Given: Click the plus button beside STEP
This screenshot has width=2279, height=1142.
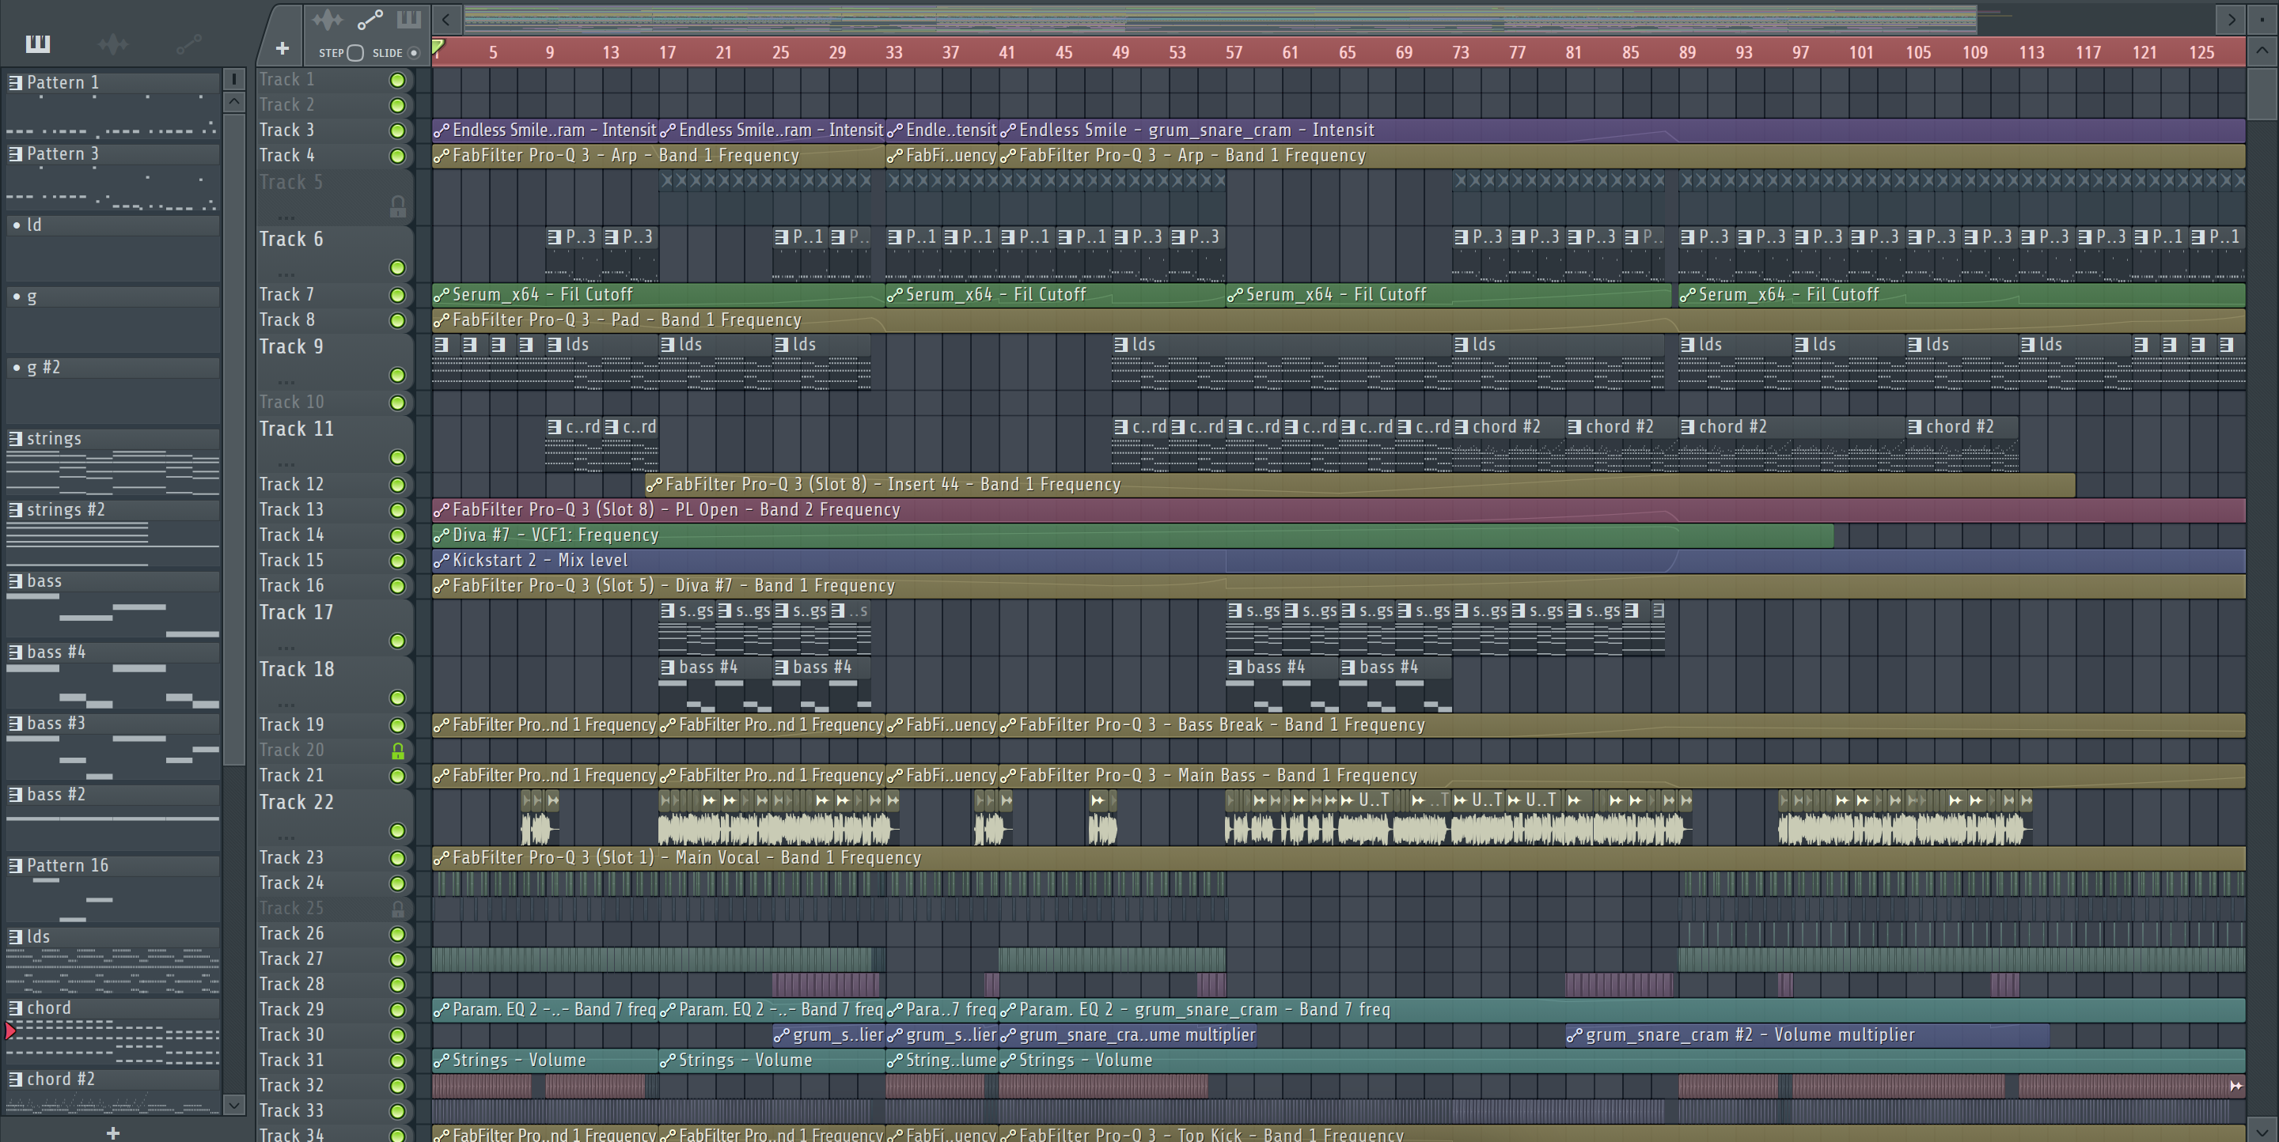Looking at the screenshot, I should 283,48.
